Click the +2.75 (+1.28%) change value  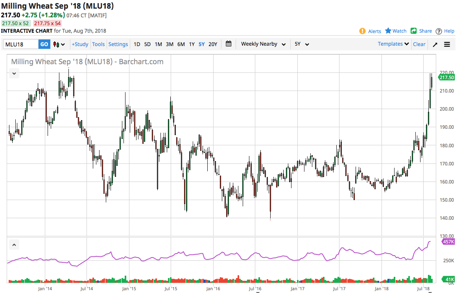43,15
